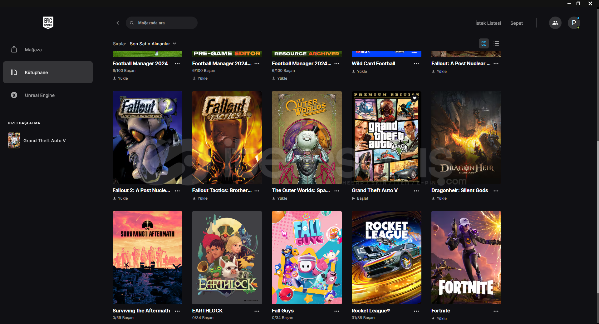Open EARTHLOCK cover art

coord(227,258)
